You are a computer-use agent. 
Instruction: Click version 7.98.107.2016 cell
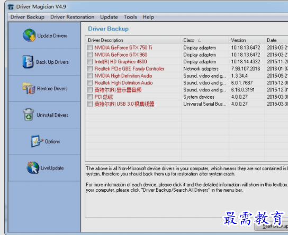(x=246, y=69)
